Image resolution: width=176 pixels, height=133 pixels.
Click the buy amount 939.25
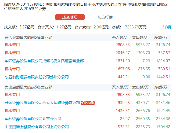click(124, 103)
